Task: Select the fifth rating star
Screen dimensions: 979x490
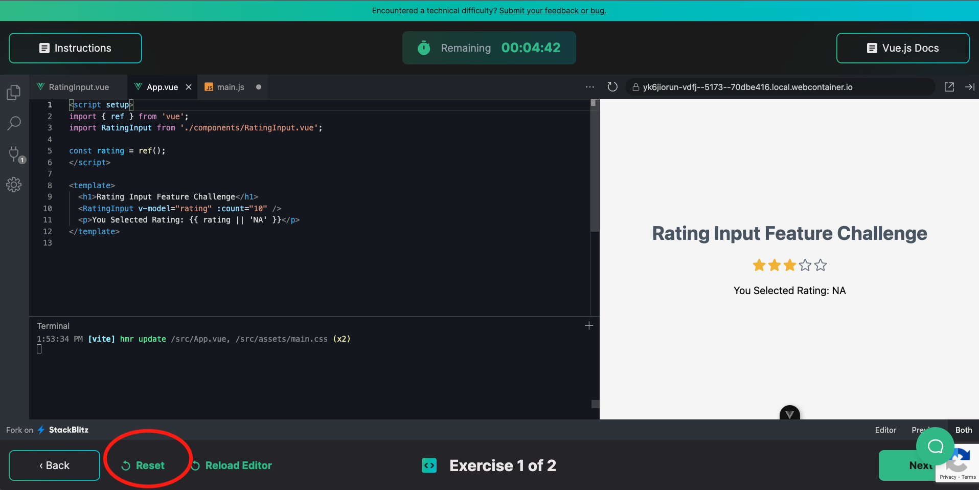Action: coord(821,265)
